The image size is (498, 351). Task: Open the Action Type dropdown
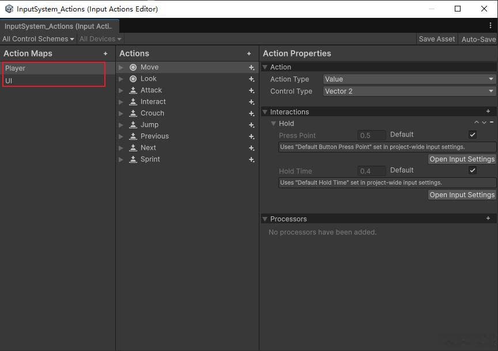click(x=409, y=79)
